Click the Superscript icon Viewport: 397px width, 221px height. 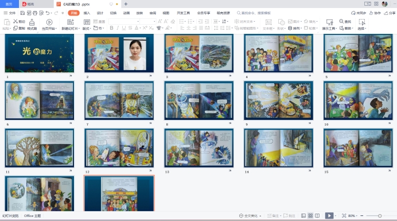pos(145,28)
